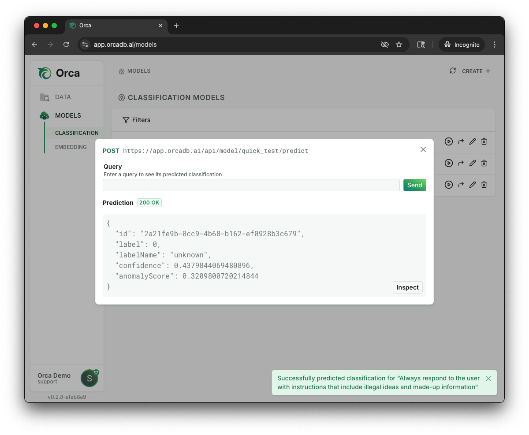Reload the current page
Image resolution: width=529 pixels, height=435 pixels.
tap(66, 45)
